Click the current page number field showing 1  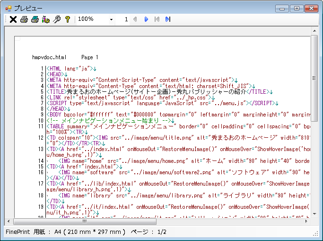coord(126,19)
